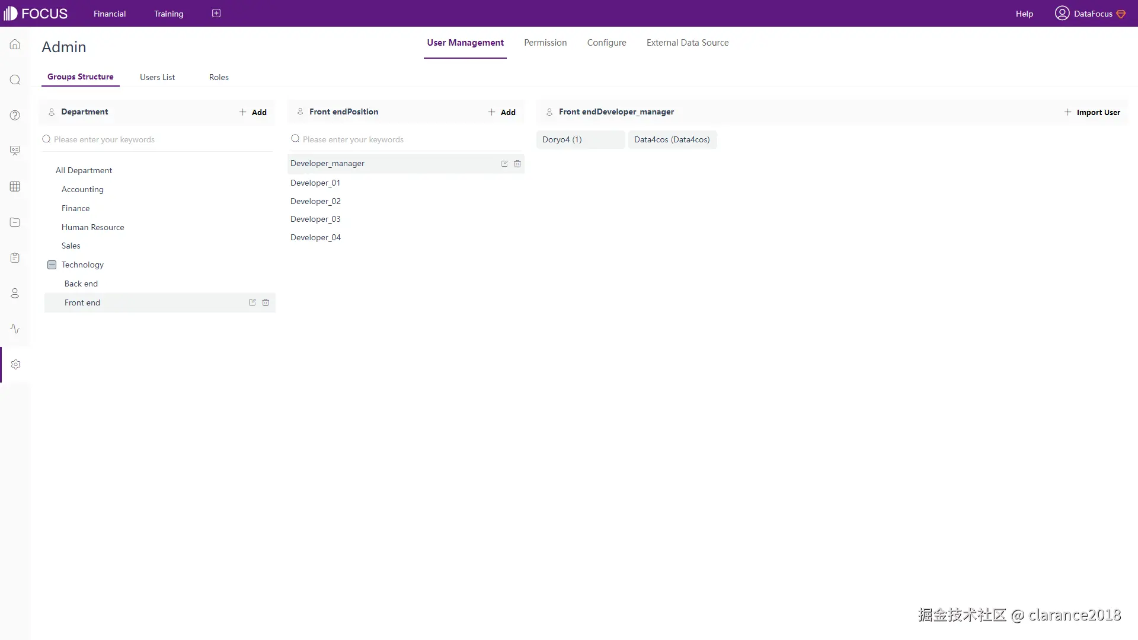Switch to Users List tab
The height and width of the screenshot is (640, 1138).
coord(157,77)
